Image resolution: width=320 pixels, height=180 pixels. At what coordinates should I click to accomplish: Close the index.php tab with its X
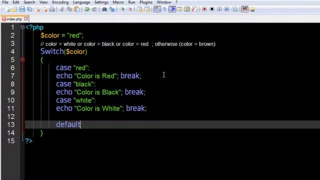coord(26,19)
